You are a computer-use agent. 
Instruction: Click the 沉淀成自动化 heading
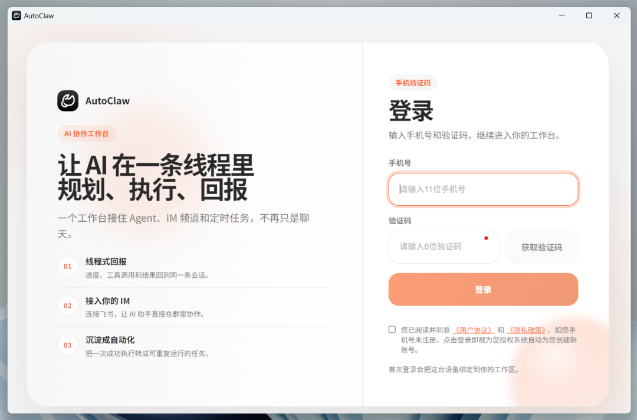(x=110, y=340)
